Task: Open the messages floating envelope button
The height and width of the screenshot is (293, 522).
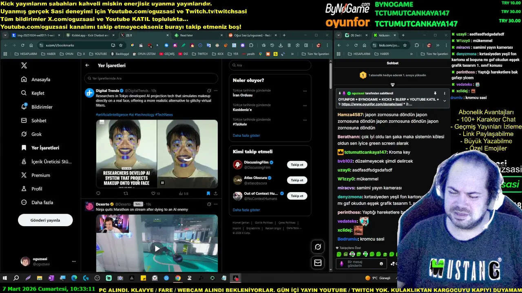Action: click(318, 263)
